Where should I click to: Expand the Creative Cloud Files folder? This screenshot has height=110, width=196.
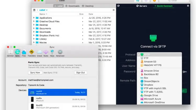tap(34, 21)
